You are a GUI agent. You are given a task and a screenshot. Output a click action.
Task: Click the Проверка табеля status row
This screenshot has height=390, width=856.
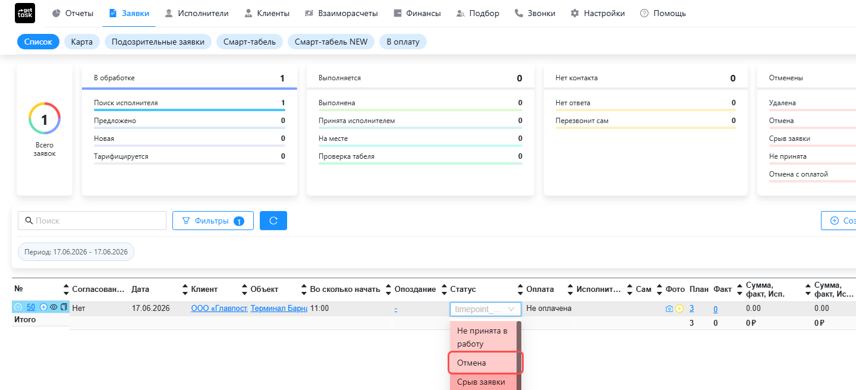pyautogui.click(x=420, y=158)
